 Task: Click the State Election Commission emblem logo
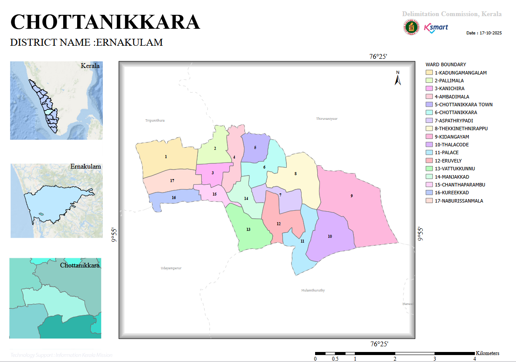(x=411, y=27)
